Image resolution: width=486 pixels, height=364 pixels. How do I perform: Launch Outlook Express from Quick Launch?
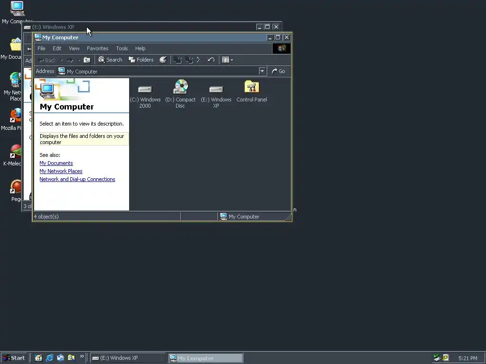click(60, 358)
